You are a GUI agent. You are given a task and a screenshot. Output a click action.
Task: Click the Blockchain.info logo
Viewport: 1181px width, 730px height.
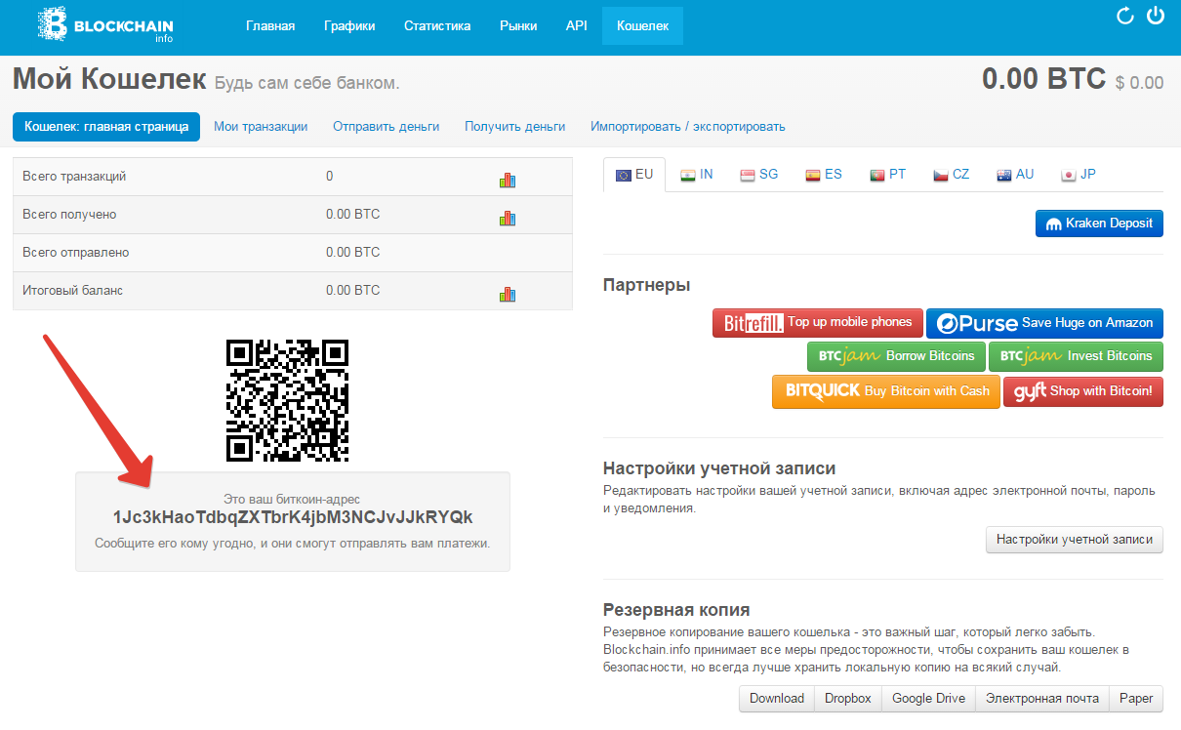coord(105,25)
